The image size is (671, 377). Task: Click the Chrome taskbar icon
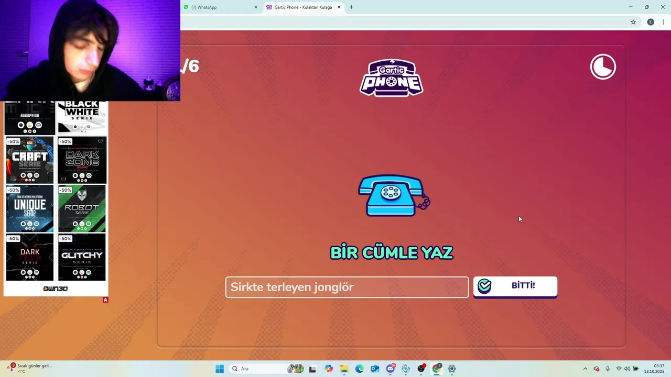point(437,369)
